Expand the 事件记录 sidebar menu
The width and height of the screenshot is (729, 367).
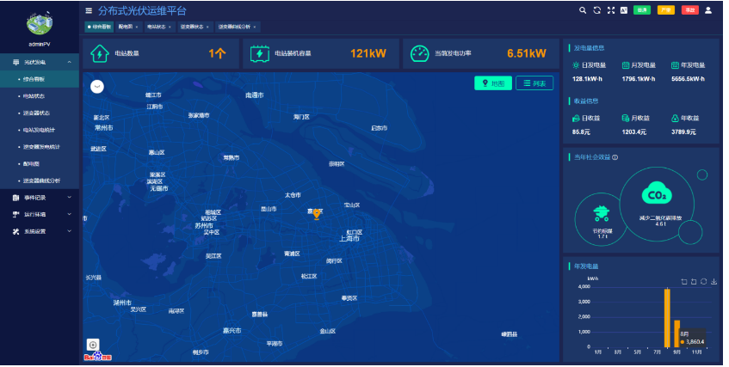pos(40,198)
